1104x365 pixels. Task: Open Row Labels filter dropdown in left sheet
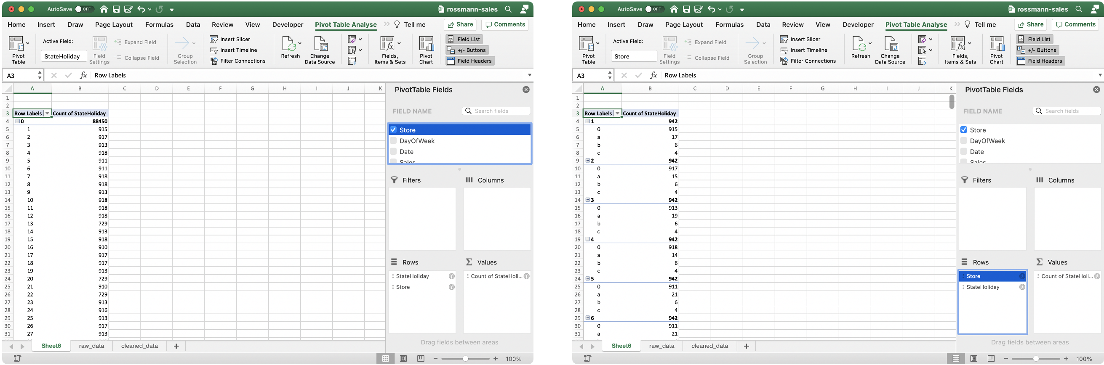tap(47, 114)
